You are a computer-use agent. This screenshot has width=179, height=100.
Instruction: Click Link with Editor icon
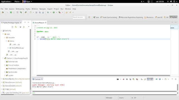16,27
